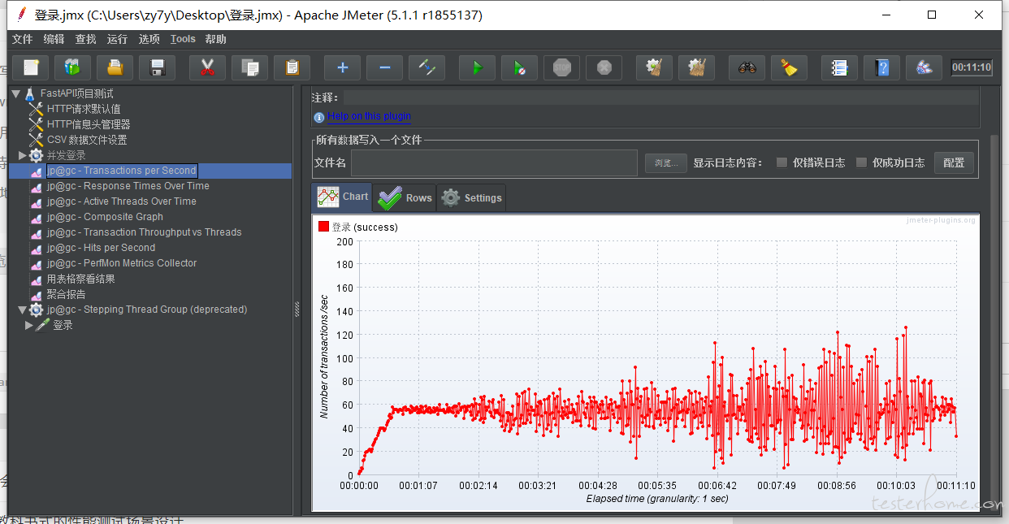The height and width of the screenshot is (524, 1009).
Task: Expand all nodes with plus icon
Action: point(342,68)
